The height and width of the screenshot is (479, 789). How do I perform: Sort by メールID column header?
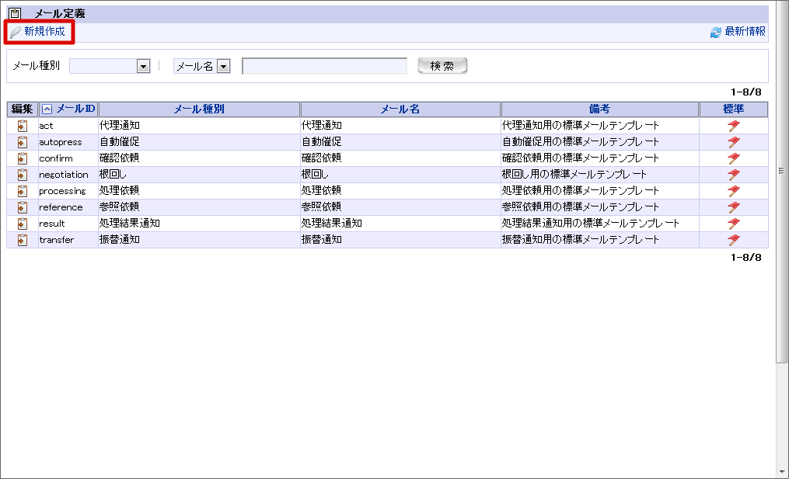pos(75,109)
